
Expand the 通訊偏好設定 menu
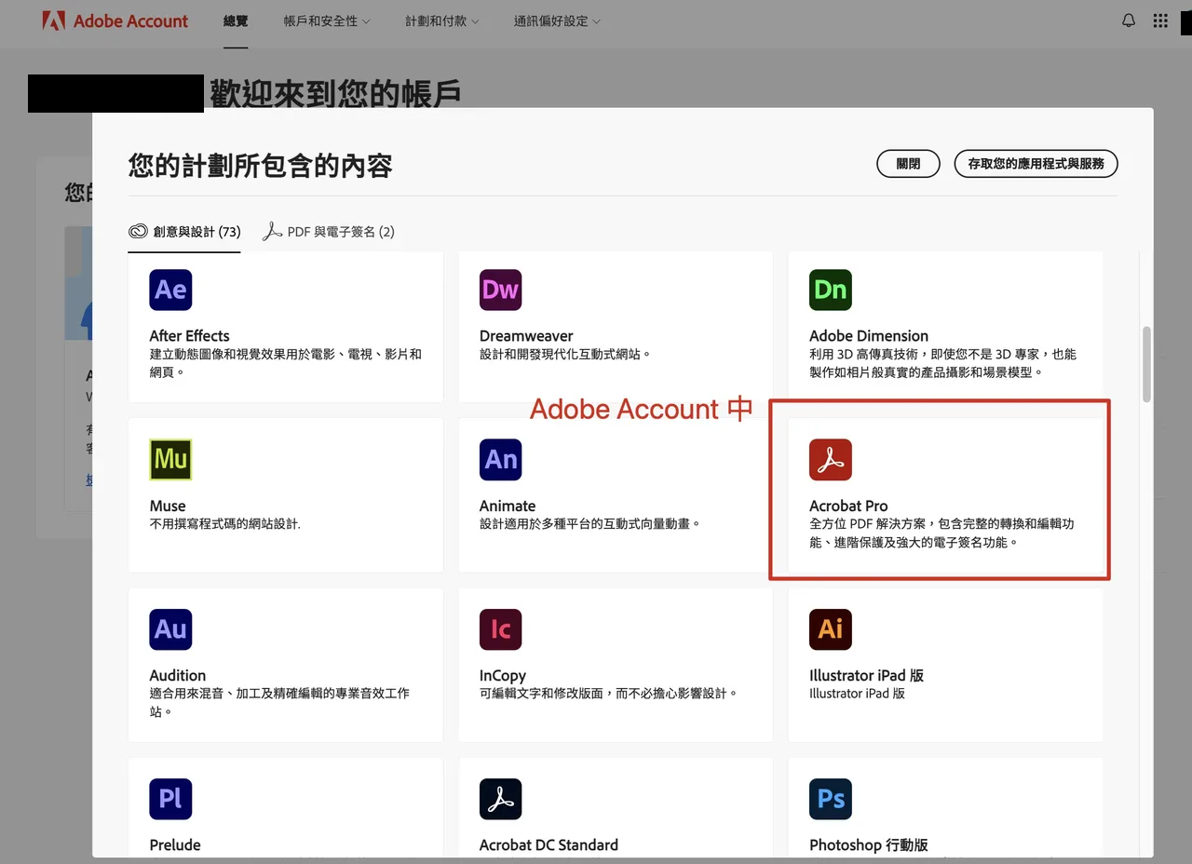coord(557,20)
